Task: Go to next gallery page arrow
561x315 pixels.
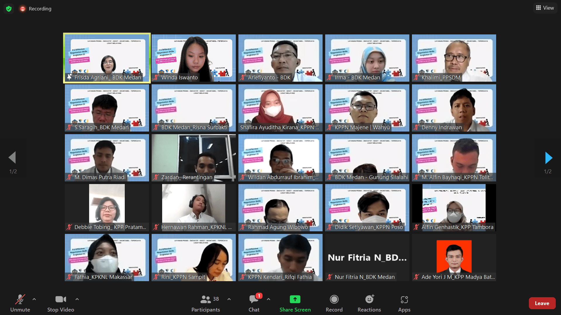Action: tap(548, 158)
